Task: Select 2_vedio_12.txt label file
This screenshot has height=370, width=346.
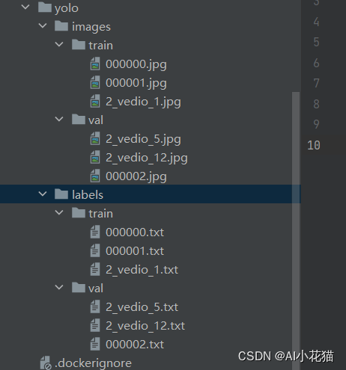Action: click(145, 326)
